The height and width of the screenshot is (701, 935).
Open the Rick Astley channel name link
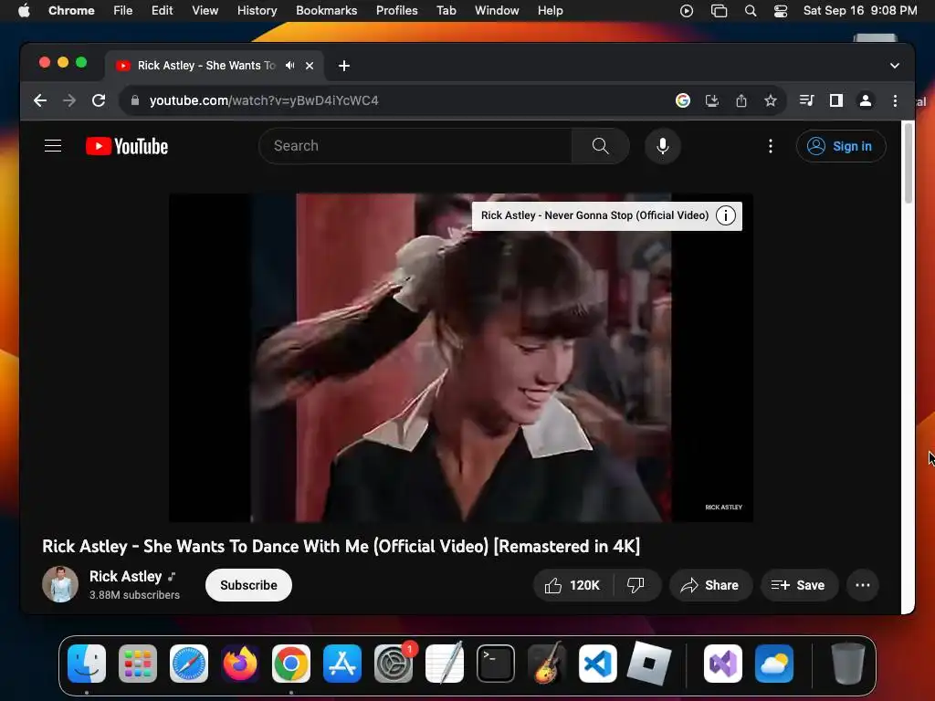126,577
